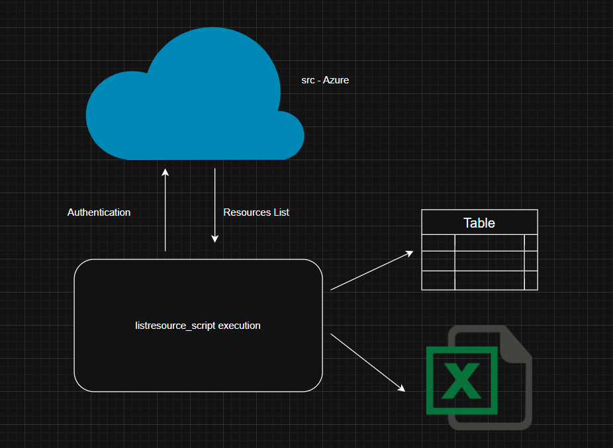Click the top-left cell of the Table
Image resolution: width=613 pixels, height=448 pixels.
(x=438, y=242)
